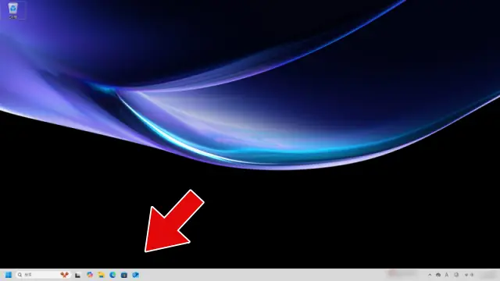Click the speaker volume tray icon
The width and height of the screenshot is (500, 281).
click(472, 275)
